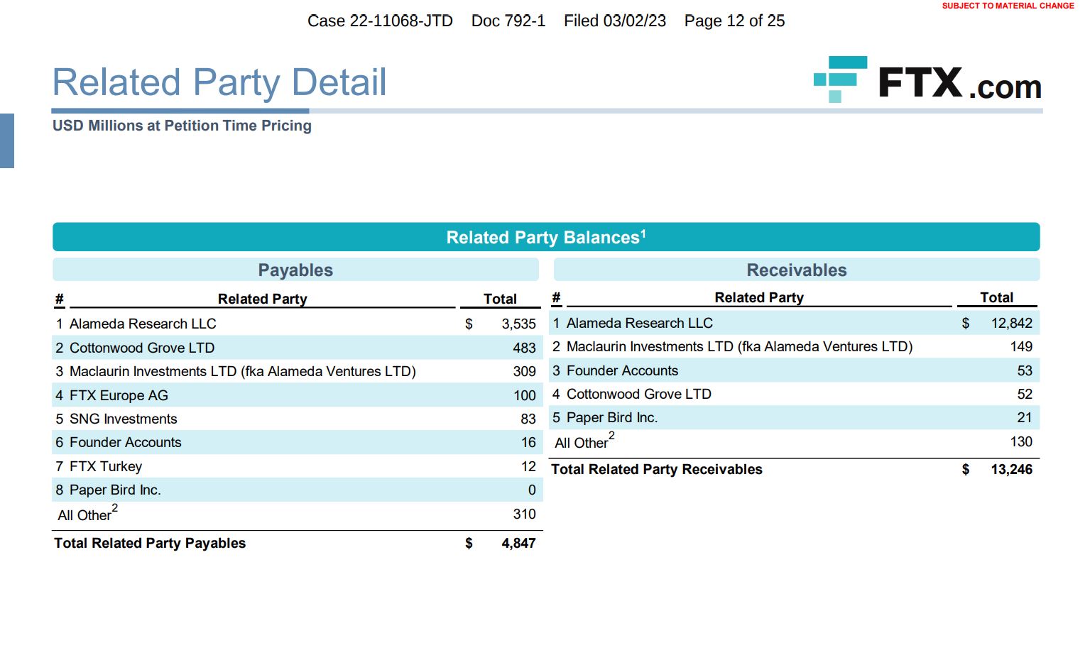Click 'Page 12 of 25' in header
Viewport: 1090px width, 650px height.
point(735,21)
